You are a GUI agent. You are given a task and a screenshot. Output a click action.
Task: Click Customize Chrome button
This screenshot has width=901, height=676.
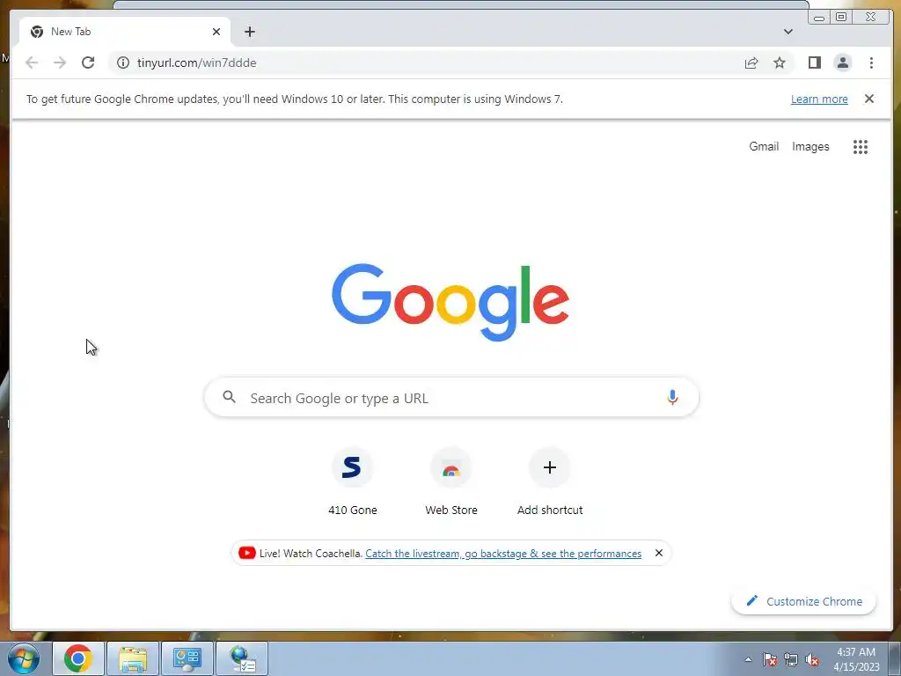803,601
